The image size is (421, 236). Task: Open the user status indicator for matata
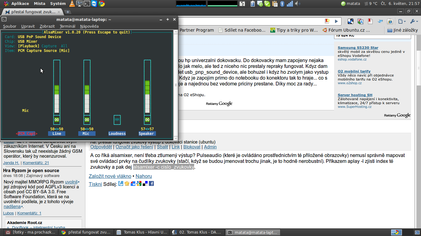pyautogui.click(x=350, y=4)
